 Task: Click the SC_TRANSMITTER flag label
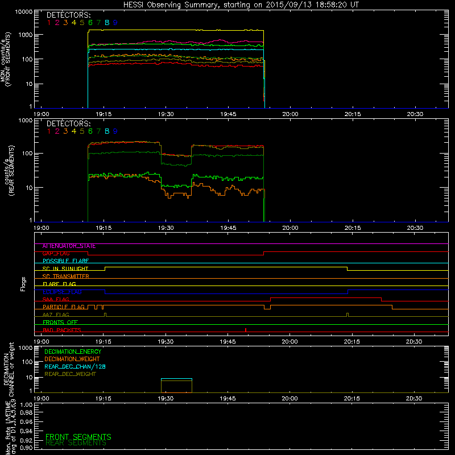pos(65,276)
